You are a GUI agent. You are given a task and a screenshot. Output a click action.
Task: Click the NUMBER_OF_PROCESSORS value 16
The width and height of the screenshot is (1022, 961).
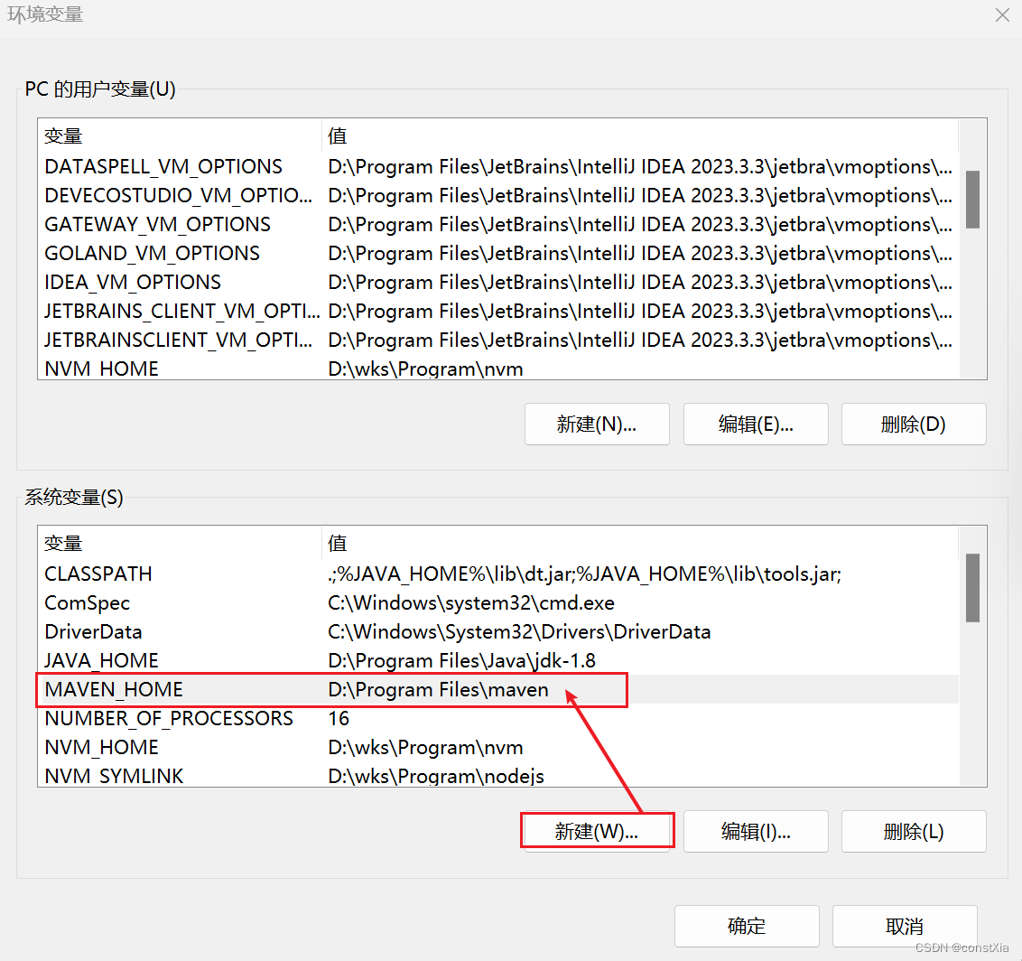339,718
